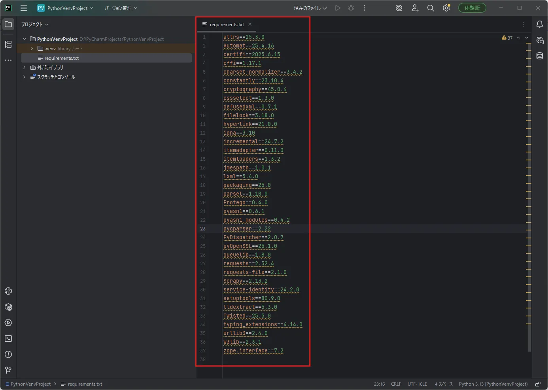Open the line:column 23:16 indicator

[x=379, y=384]
